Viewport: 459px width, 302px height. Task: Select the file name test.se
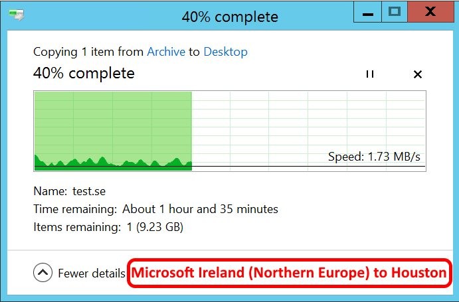click(x=89, y=191)
